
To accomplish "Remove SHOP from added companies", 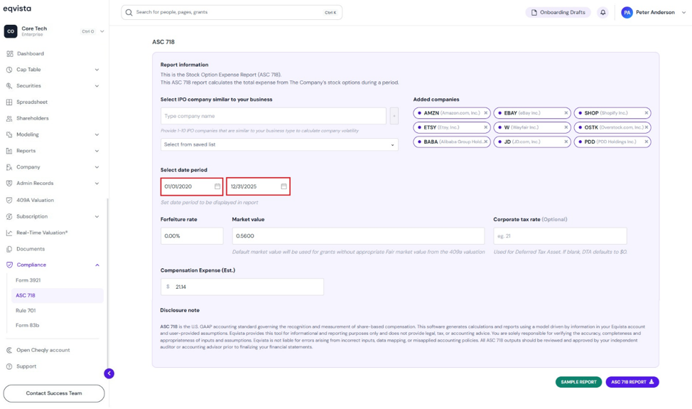I will pos(646,113).
